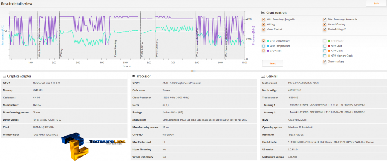Click the GPU Clock orange color swatch
The image size is (387, 161).
[x=329, y=51]
